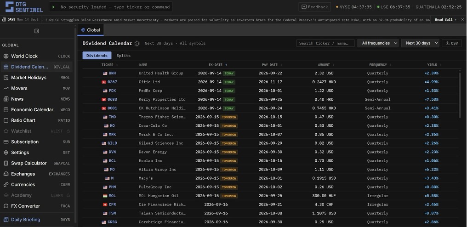Open the GILD ticker link
Viewport: 467px width, 227px height.
pyautogui.click(x=112, y=143)
